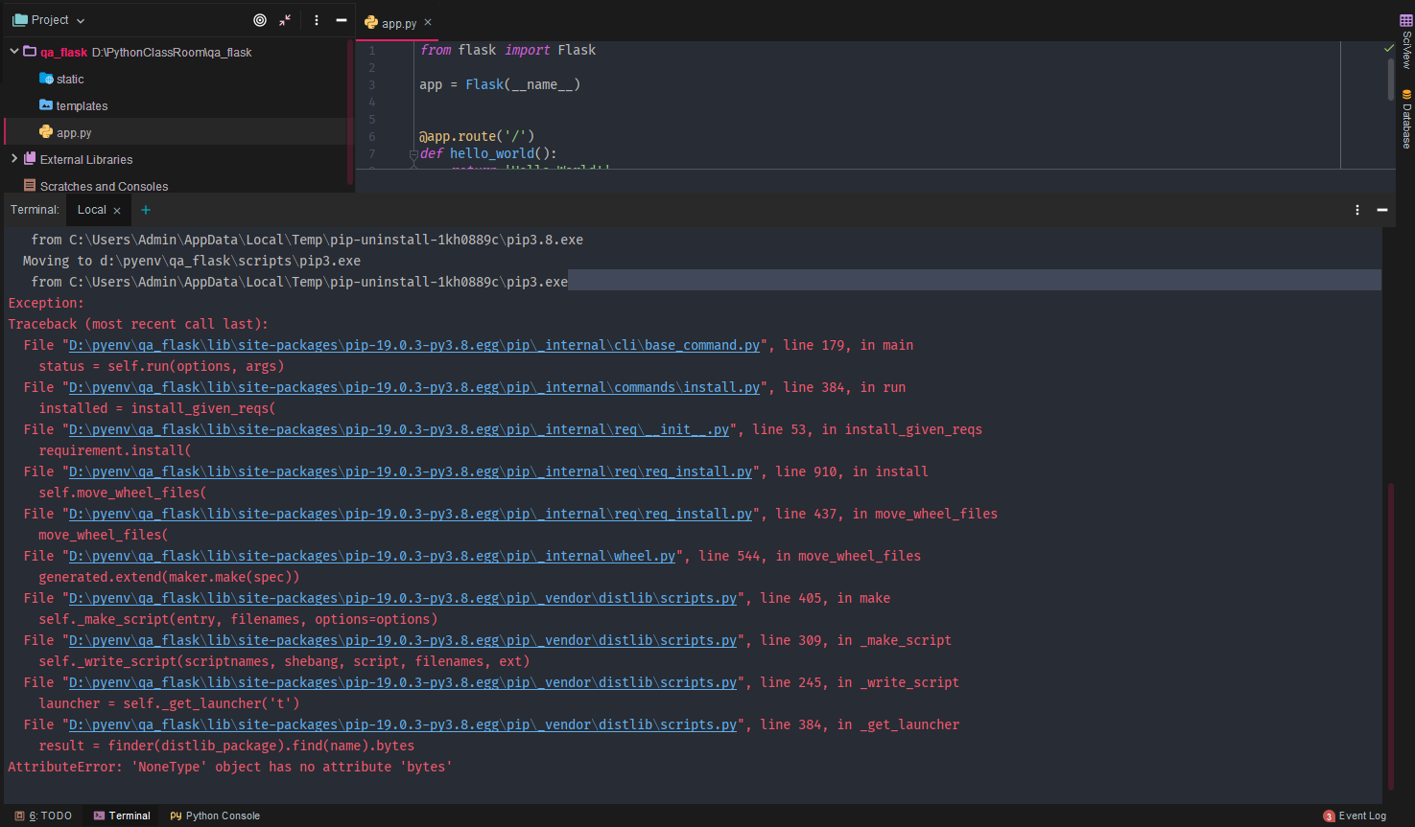Close the app.py editor tab
The width and height of the screenshot is (1415, 827).
click(428, 22)
